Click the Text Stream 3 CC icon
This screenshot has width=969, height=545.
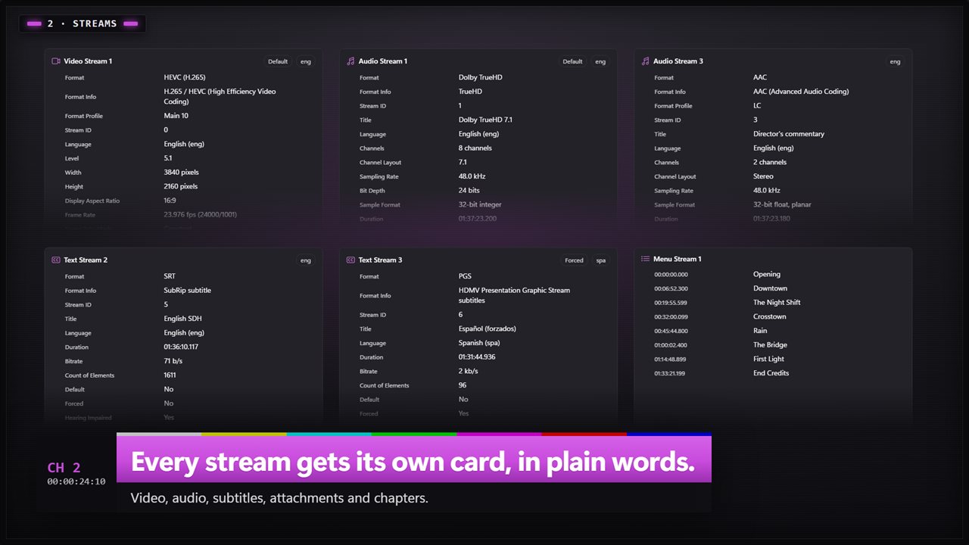click(350, 260)
